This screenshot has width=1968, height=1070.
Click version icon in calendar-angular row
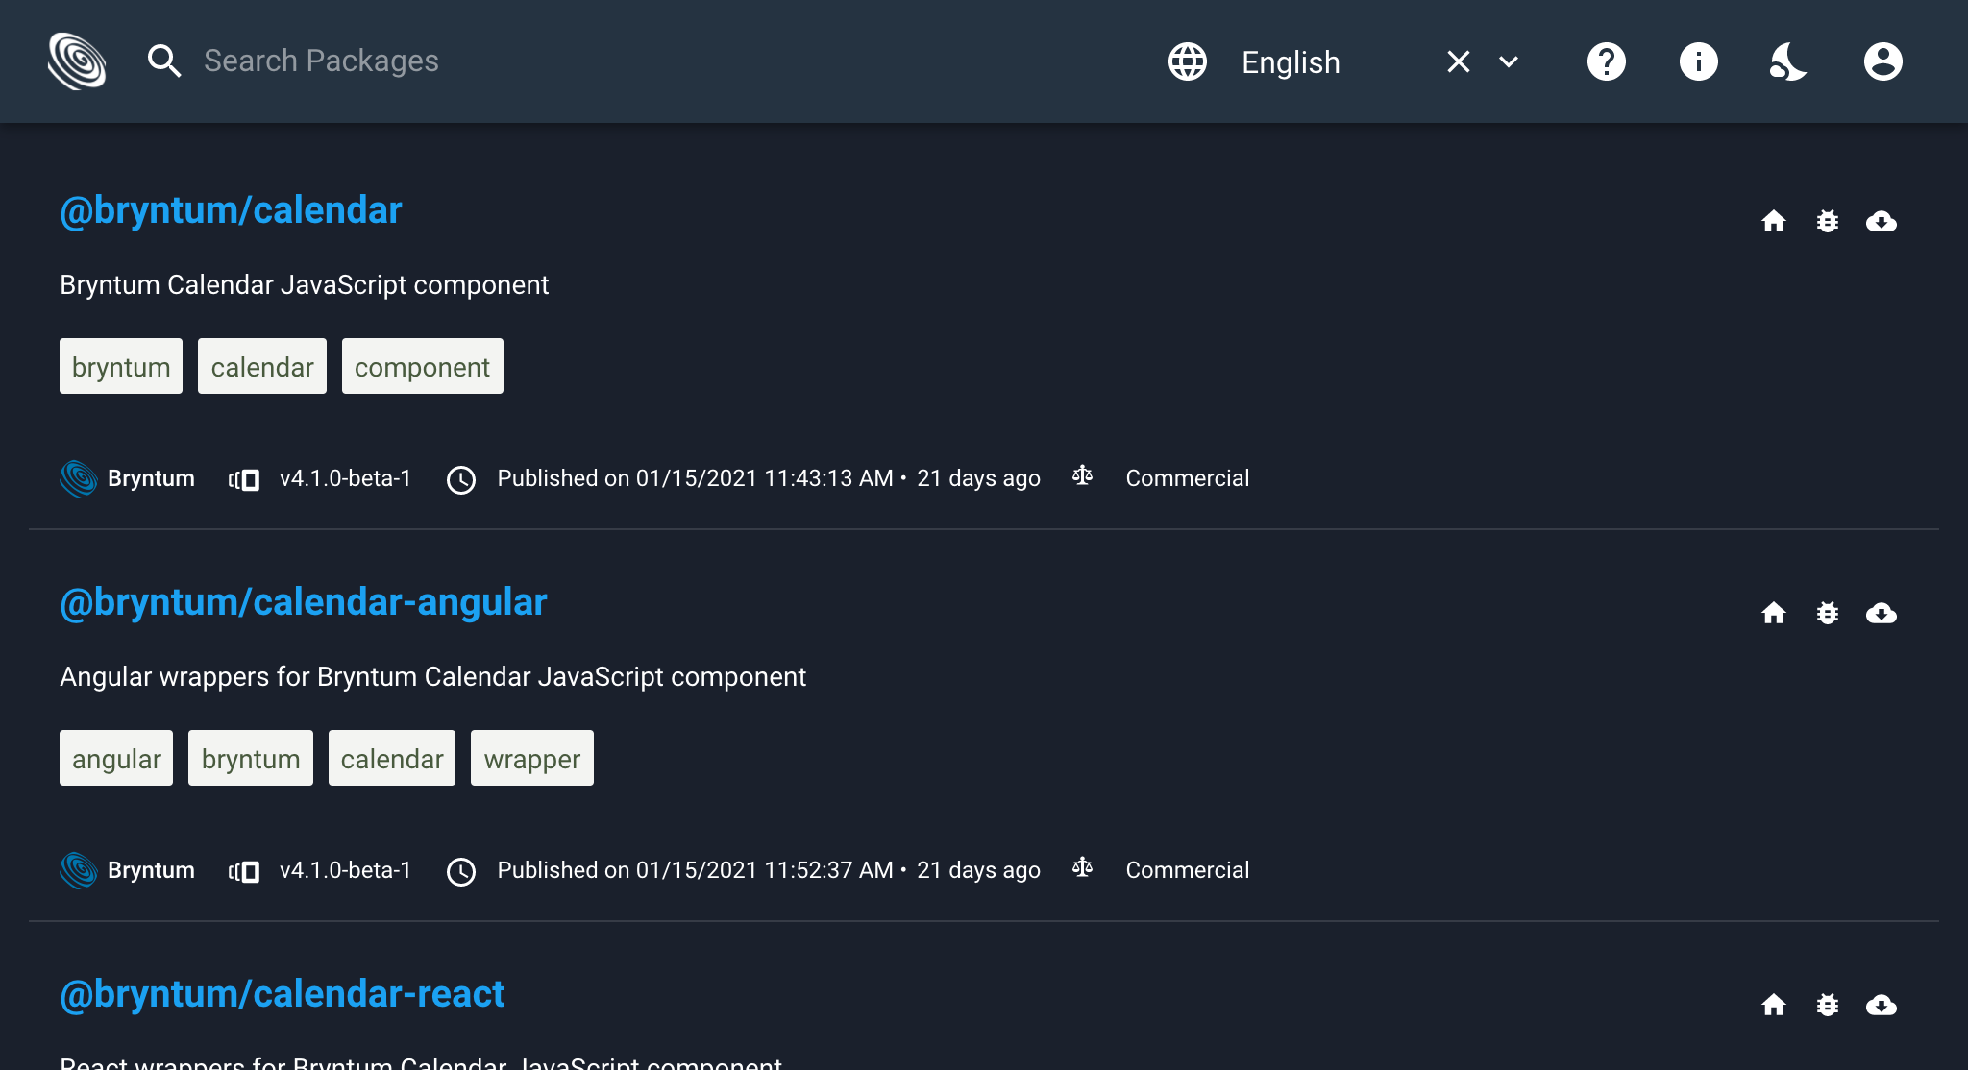244,871
